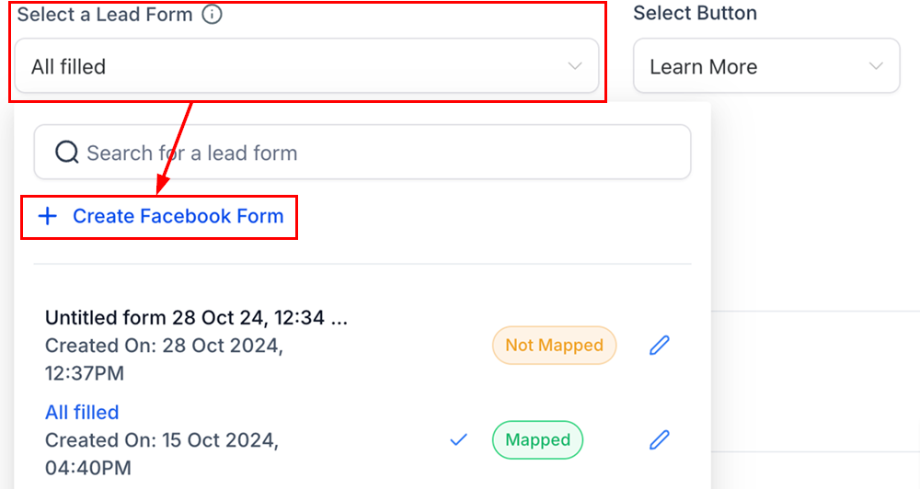
Task: Click into the Search for a lead form field
Action: pos(362,152)
